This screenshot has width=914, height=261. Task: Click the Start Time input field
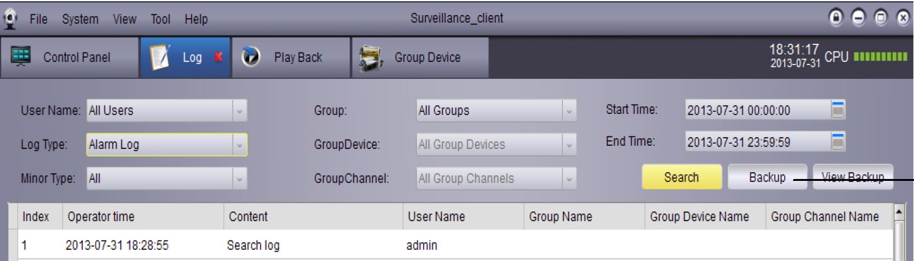coord(756,111)
